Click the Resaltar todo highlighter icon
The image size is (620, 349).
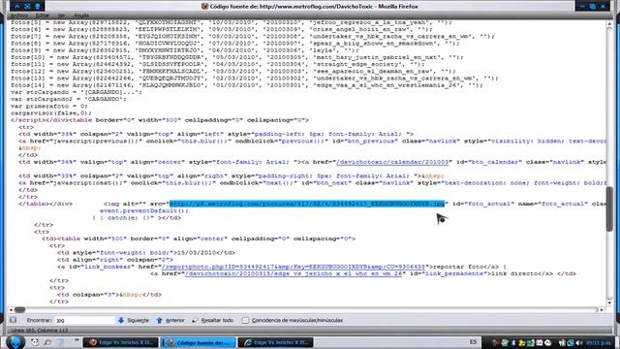click(x=195, y=320)
